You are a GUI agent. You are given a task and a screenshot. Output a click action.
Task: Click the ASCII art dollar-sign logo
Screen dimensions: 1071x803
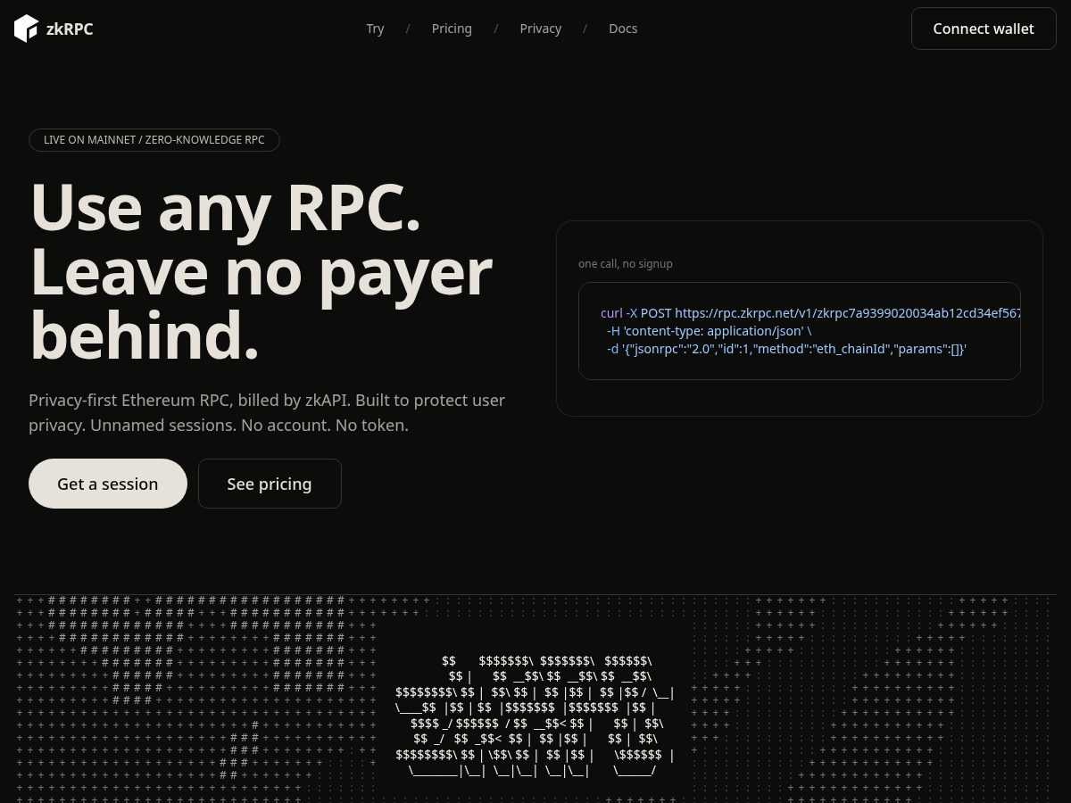click(x=535, y=716)
